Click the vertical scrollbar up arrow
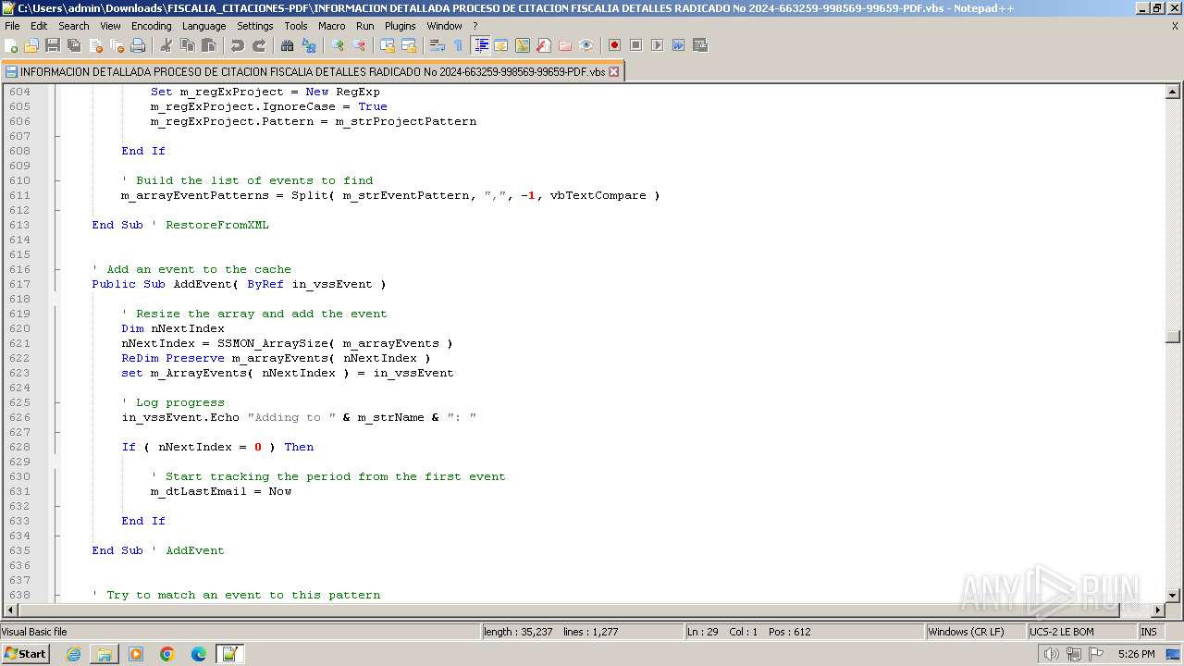 coord(1173,92)
